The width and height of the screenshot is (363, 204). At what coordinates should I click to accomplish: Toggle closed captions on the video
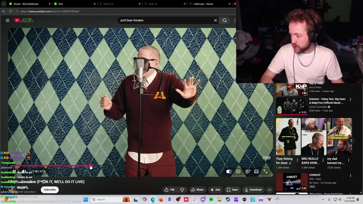[x=238, y=171]
